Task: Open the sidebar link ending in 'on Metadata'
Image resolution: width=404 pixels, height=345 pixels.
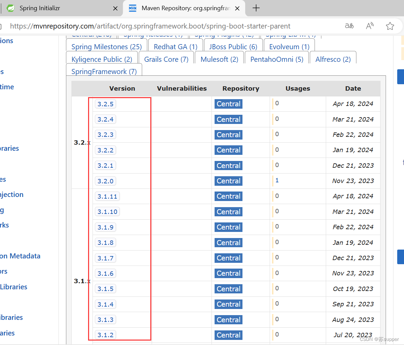Action: pyautogui.click(x=20, y=256)
